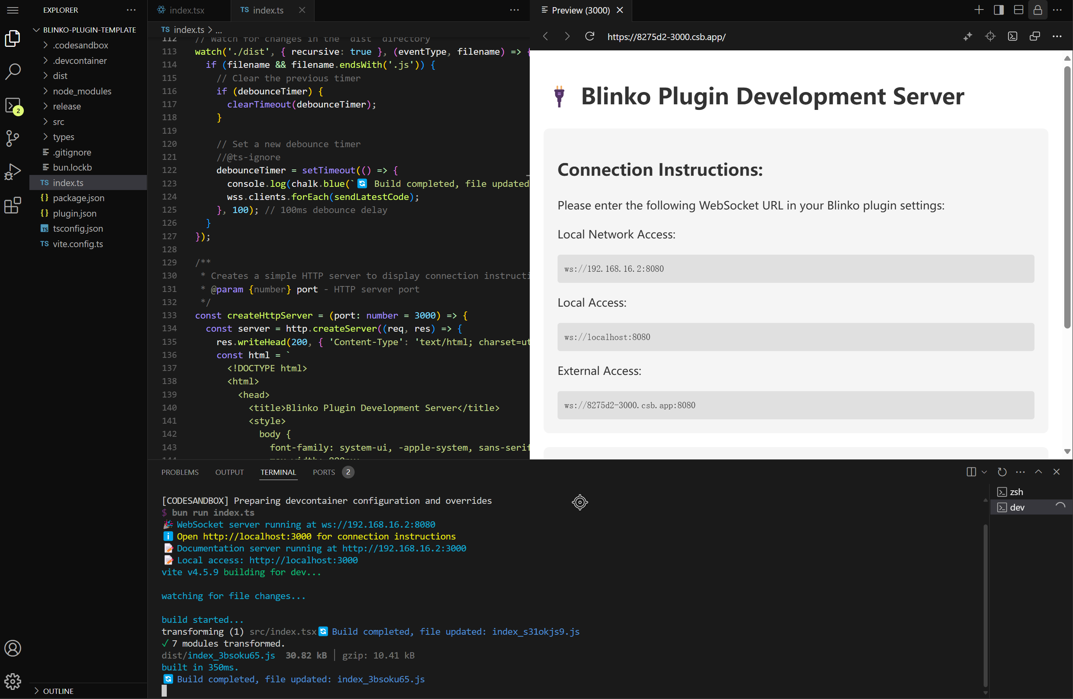Collapse the BLINKO-PLUGIN-TEMPLATE root folder

pyautogui.click(x=88, y=30)
